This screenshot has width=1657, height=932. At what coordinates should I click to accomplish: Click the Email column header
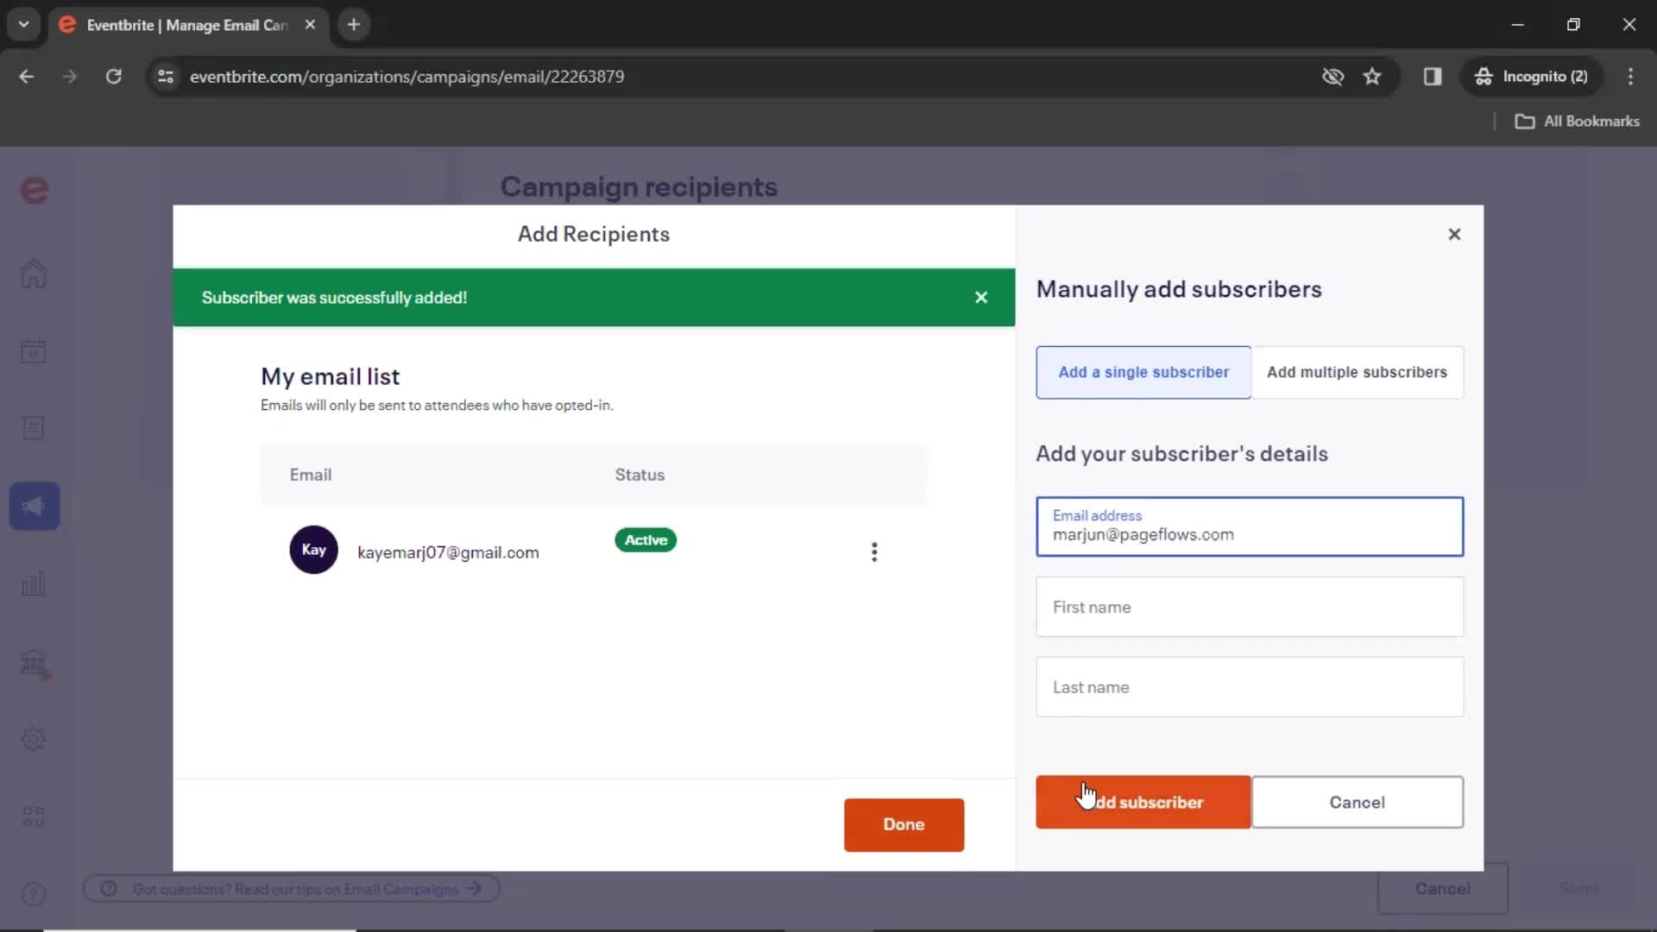(x=311, y=475)
